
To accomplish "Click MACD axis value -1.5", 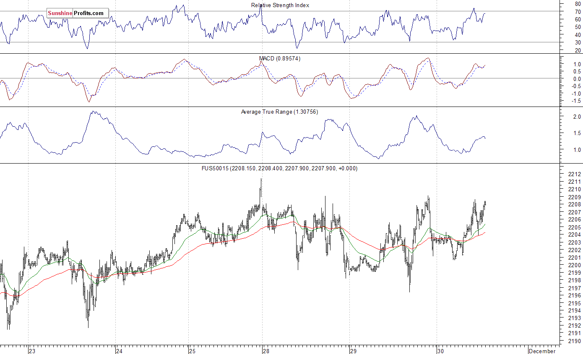I will click(576, 101).
